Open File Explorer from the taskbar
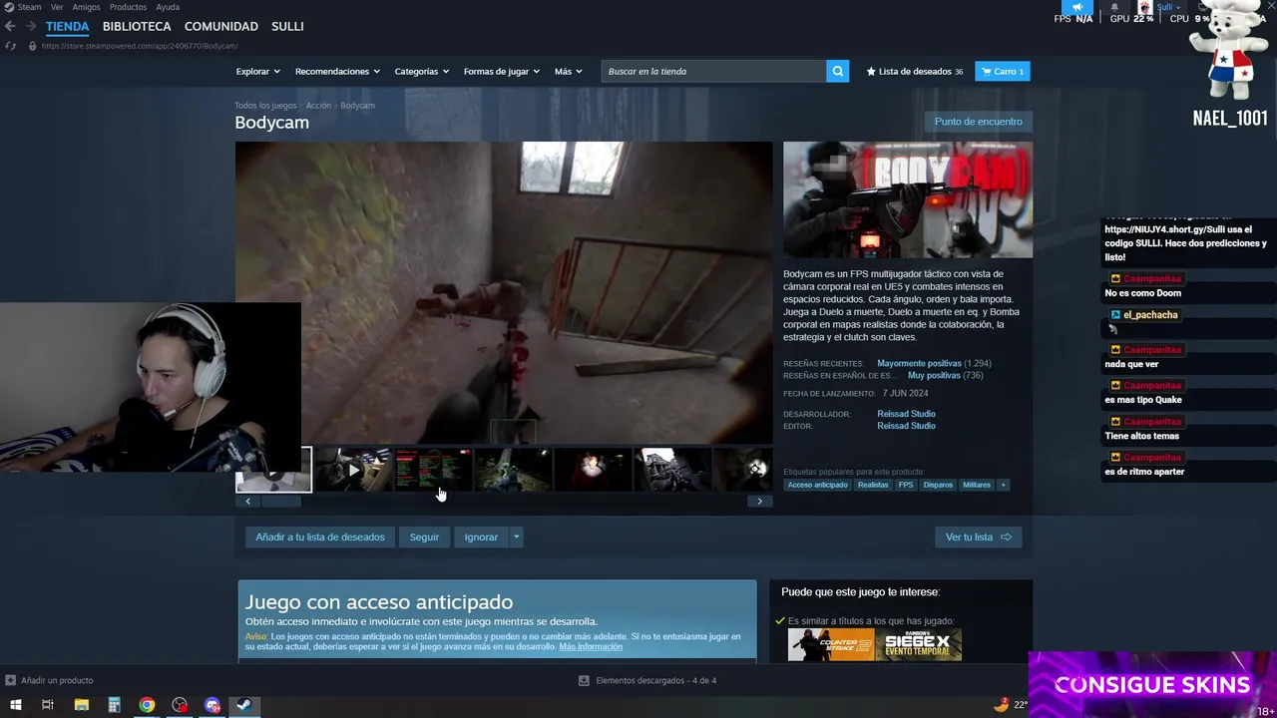 [81, 705]
